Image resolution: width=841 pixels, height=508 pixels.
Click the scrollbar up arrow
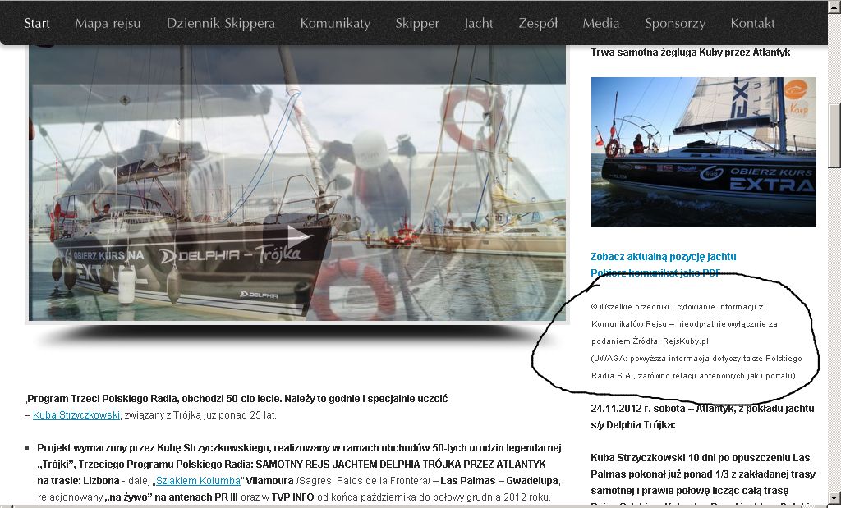pyautogui.click(x=834, y=7)
